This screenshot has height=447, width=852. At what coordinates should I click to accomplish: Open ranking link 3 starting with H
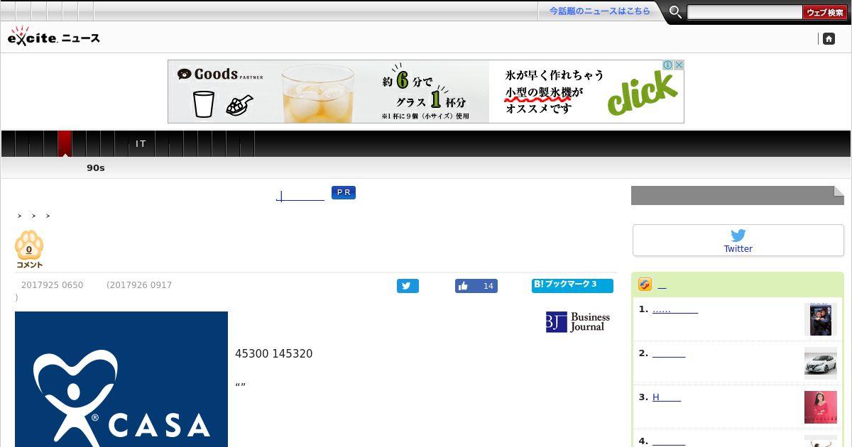[667, 397]
